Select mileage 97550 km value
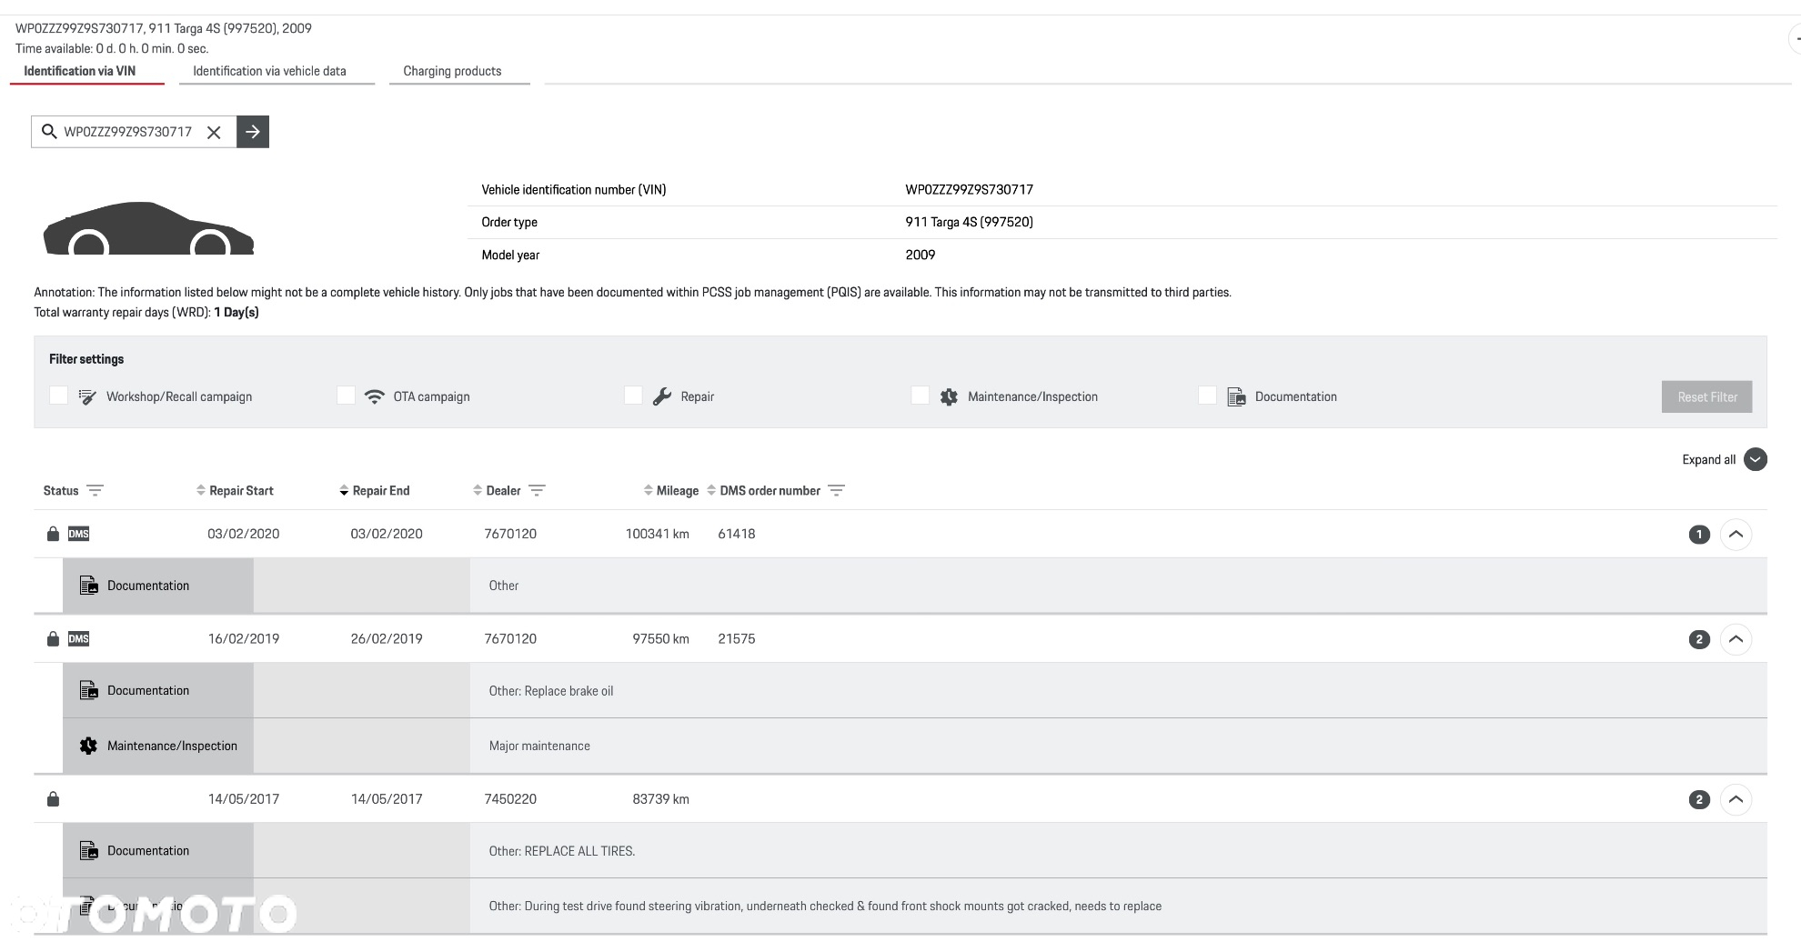Screen dimensions: 1801x942 [x=660, y=639]
